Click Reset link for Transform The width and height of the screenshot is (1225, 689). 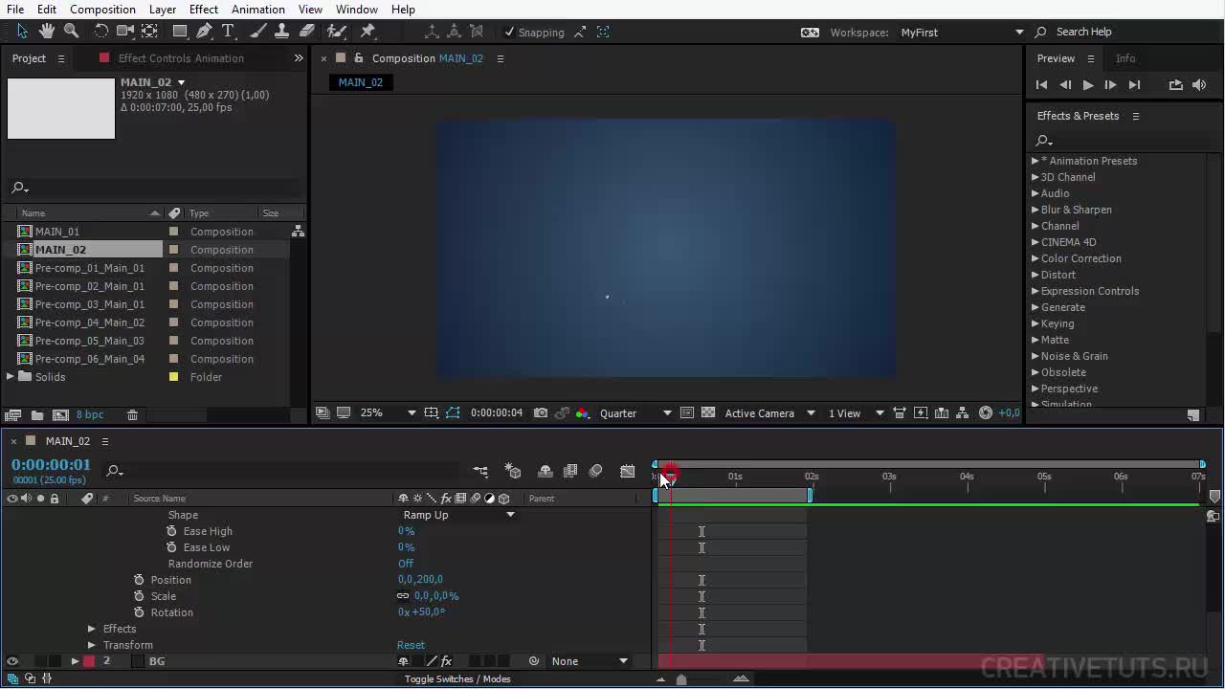coord(411,645)
